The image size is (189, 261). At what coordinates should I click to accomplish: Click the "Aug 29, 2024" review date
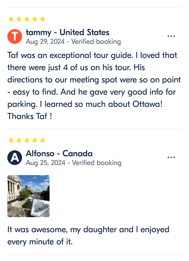click(45, 42)
